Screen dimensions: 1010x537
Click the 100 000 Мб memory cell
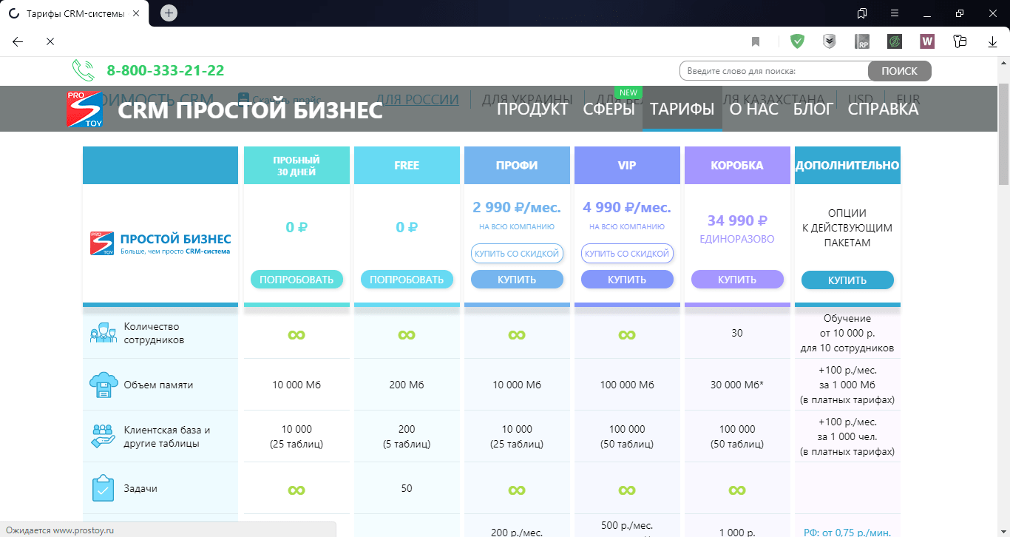627,385
